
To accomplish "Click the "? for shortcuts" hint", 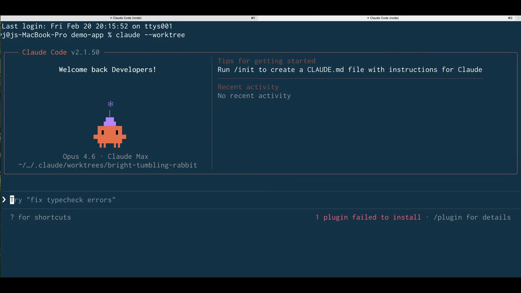I will coord(41,217).
